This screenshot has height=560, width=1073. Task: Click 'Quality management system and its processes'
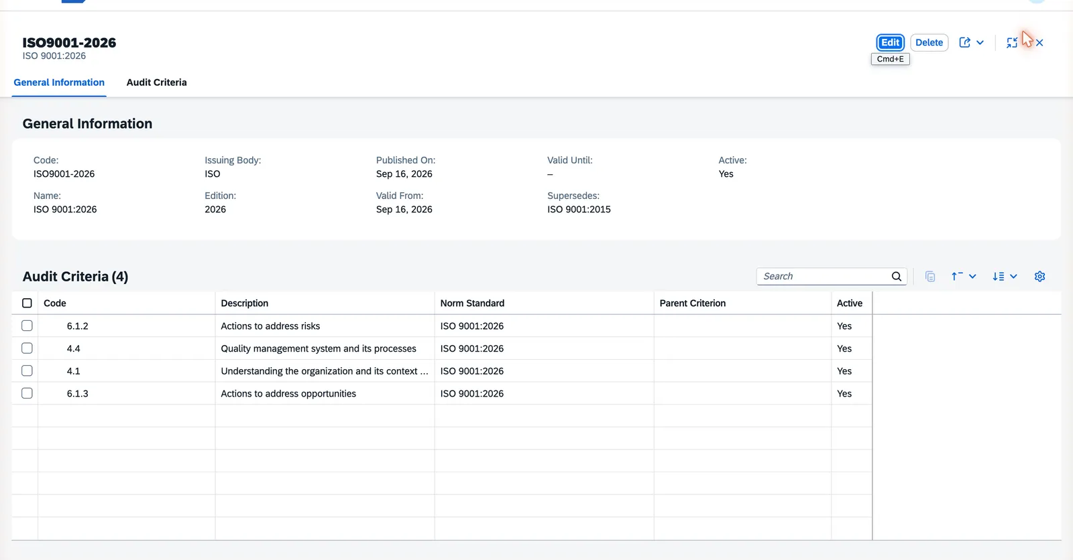[319, 349]
